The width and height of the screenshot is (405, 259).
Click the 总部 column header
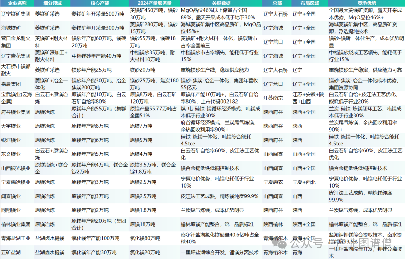point(277,3)
